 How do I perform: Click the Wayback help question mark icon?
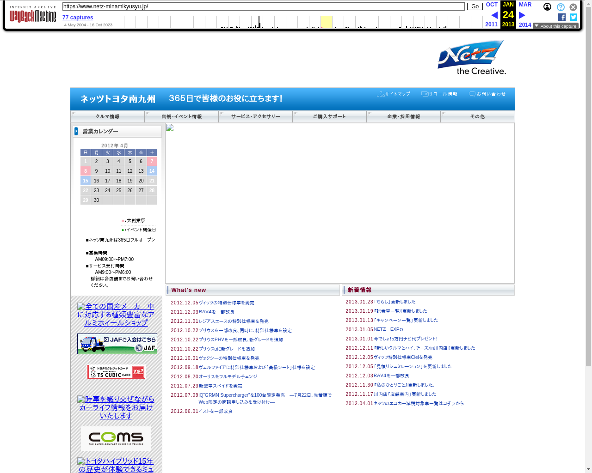click(x=561, y=7)
